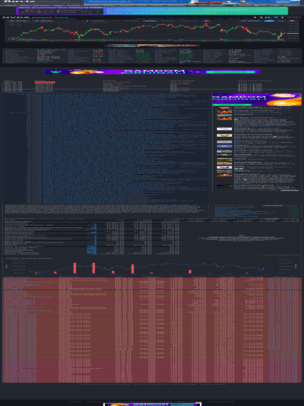Open the footer Careers link
This screenshot has height=406, width=304.
point(115,402)
